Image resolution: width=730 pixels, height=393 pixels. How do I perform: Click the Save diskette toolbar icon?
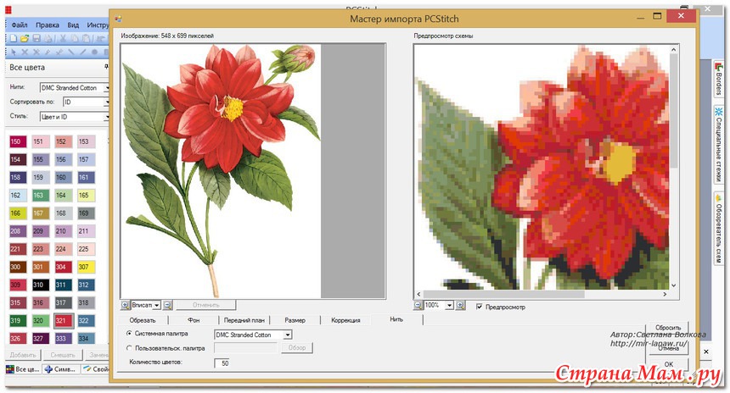click(x=36, y=39)
